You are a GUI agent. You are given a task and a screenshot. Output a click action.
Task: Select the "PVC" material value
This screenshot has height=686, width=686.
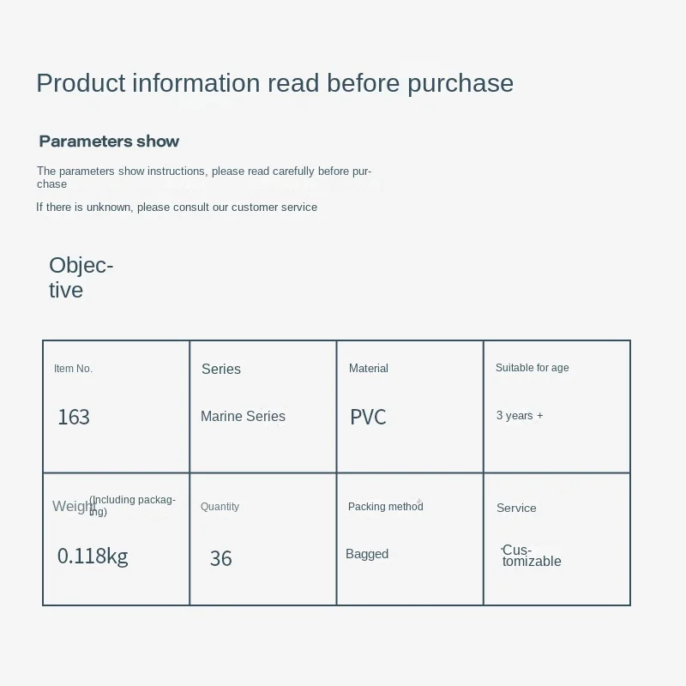point(368,418)
